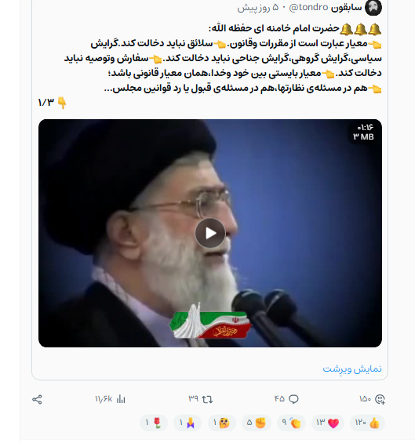
Task: Toggle the teary face reaction
Action: coord(222,423)
